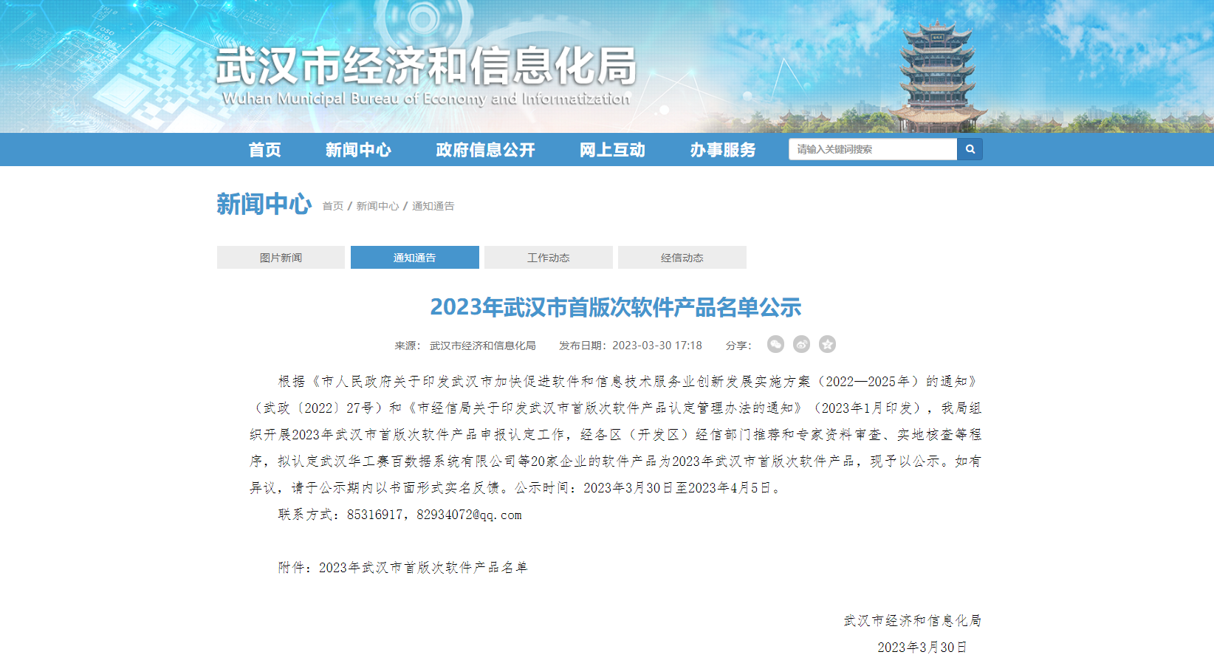Click the keyword search input box
Image resolution: width=1214 pixels, height=666 pixels.
coord(871,148)
